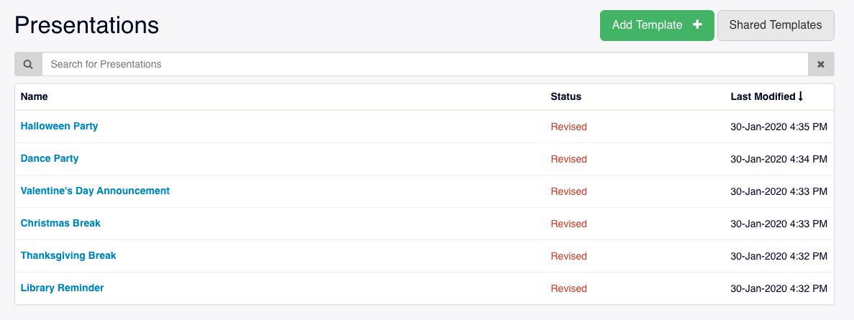Viewport: 854px width, 320px height.
Task: Open the Library Reminder presentation
Action: click(62, 288)
